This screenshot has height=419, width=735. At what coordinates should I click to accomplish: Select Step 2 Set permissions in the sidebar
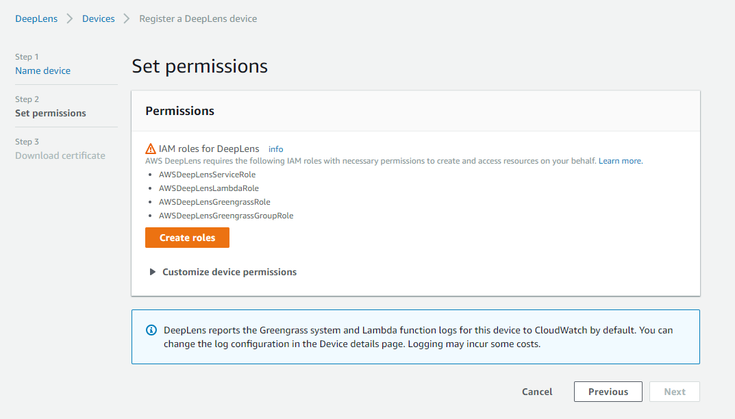tap(51, 113)
